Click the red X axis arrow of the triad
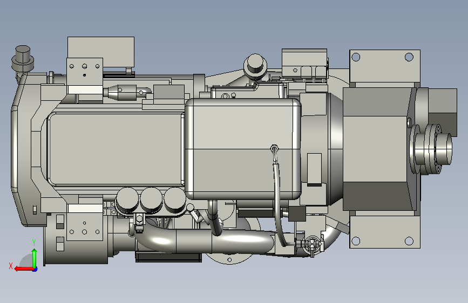 click(x=24, y=269)
